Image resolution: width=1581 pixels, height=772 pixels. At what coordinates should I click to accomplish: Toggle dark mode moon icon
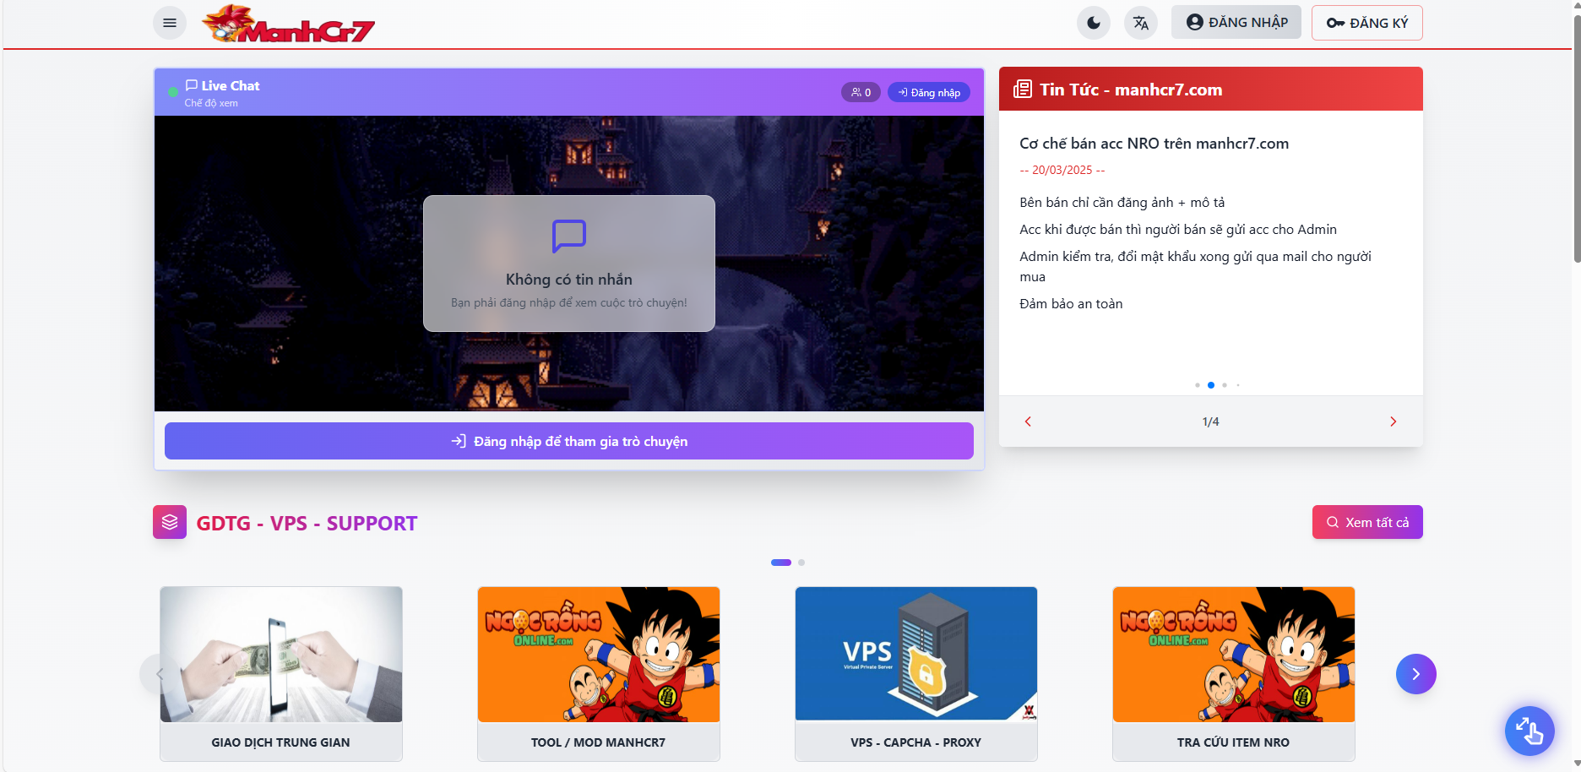(x=1094, y=23)
